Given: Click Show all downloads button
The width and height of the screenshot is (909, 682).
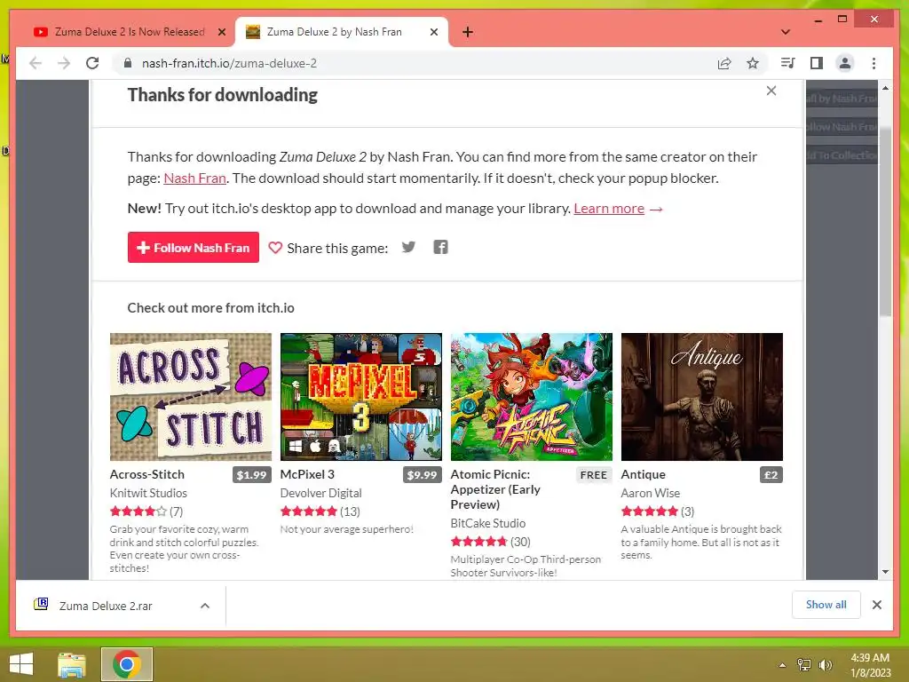Looking at the screenshot, I should click(826, 605).
